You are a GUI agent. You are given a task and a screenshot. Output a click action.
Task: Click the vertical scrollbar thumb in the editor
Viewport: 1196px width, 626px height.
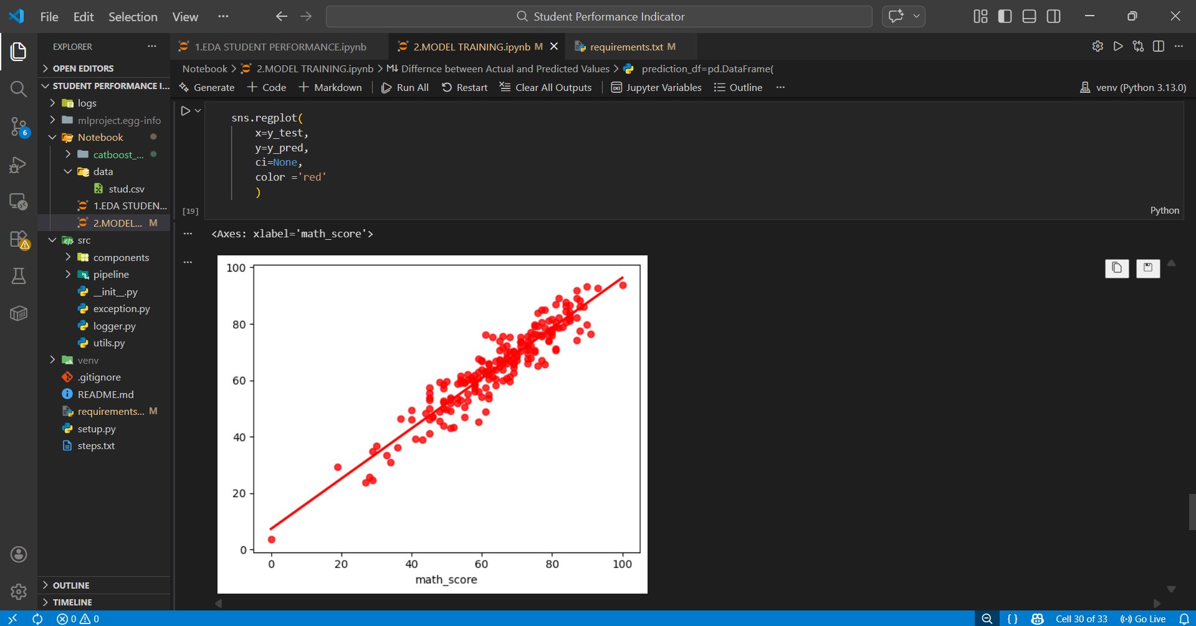(1192, 511)
